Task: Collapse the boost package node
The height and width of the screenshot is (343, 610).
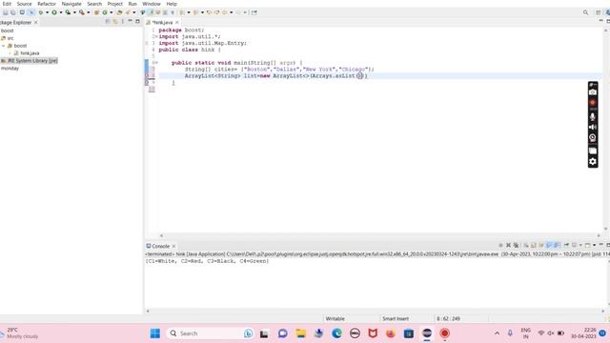Action: coord(4,46)
